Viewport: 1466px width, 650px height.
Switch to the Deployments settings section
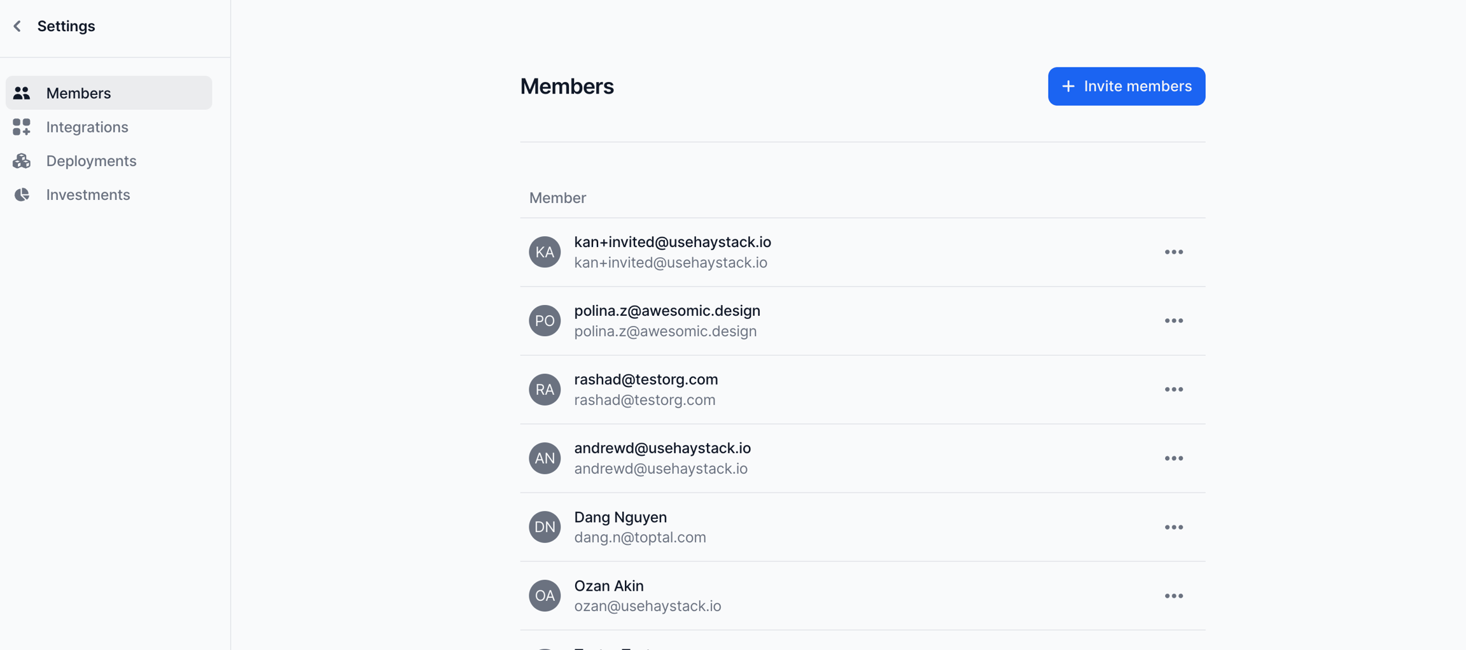[x=91, y=161]
